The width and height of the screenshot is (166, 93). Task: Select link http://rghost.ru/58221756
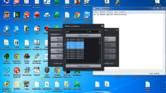click(75, 39)
